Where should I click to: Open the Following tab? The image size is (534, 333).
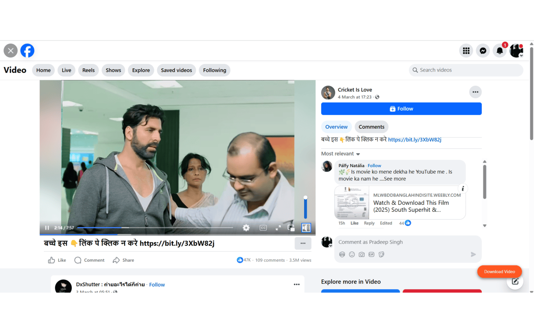click(x=214, y=70)
